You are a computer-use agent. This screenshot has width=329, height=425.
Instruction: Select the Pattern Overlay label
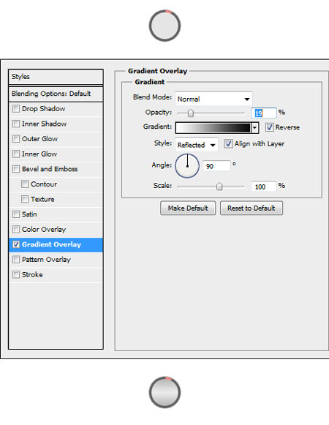[x=46, y=260]
